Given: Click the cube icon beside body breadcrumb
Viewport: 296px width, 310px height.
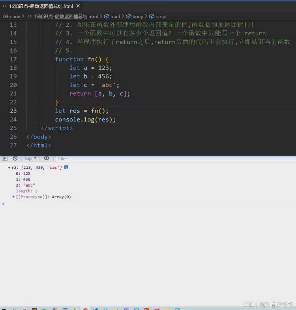Looking at the screenshot, I should 129,16.
